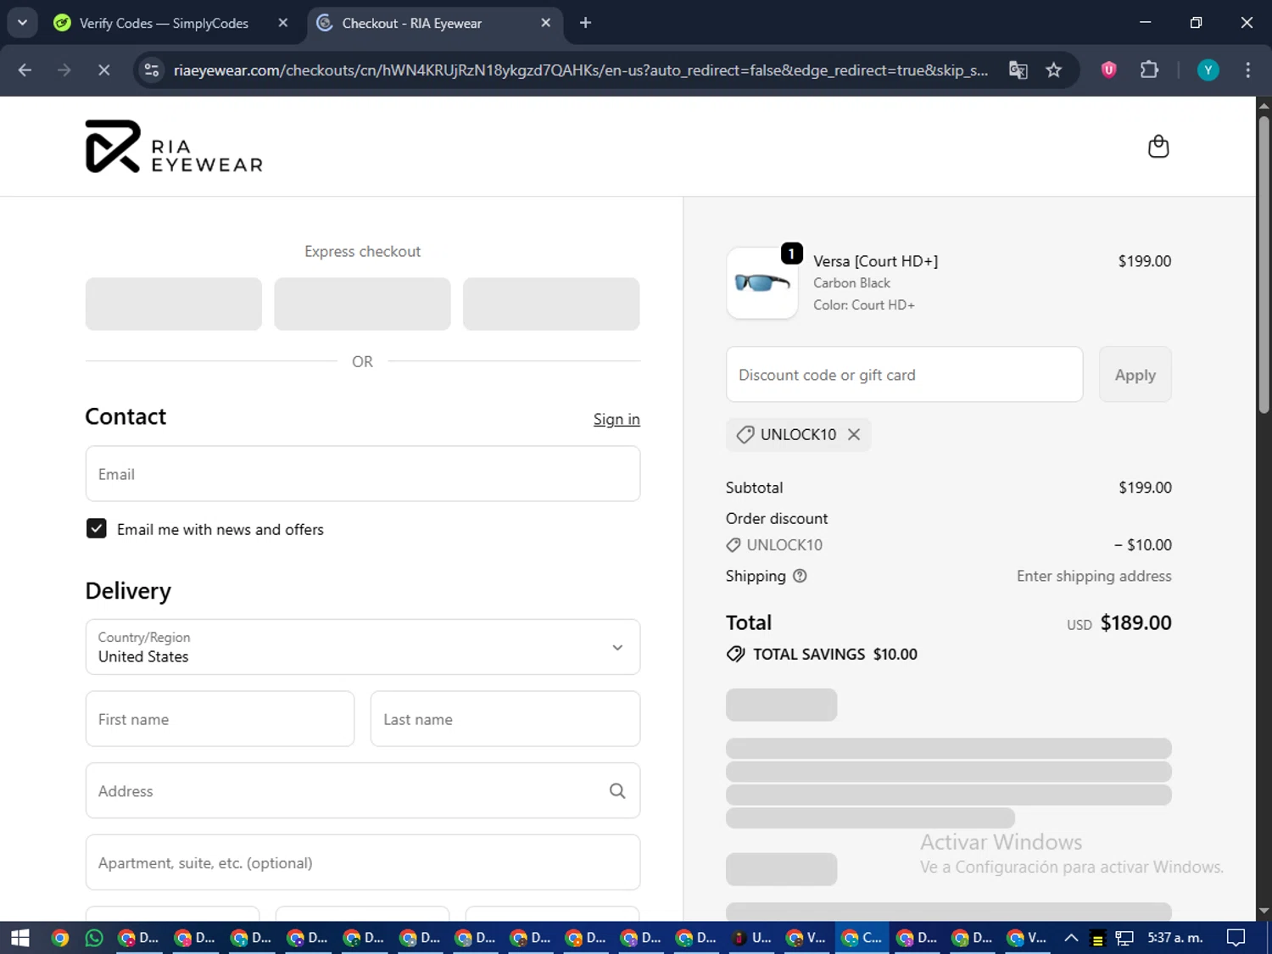Open the red shield extension icon
Image resolution: width=1272 pixels, height=954 pixels.
1108,70
